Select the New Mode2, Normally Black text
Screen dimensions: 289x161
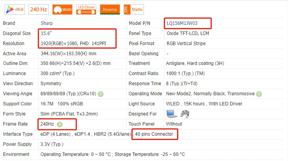[210, 94]
